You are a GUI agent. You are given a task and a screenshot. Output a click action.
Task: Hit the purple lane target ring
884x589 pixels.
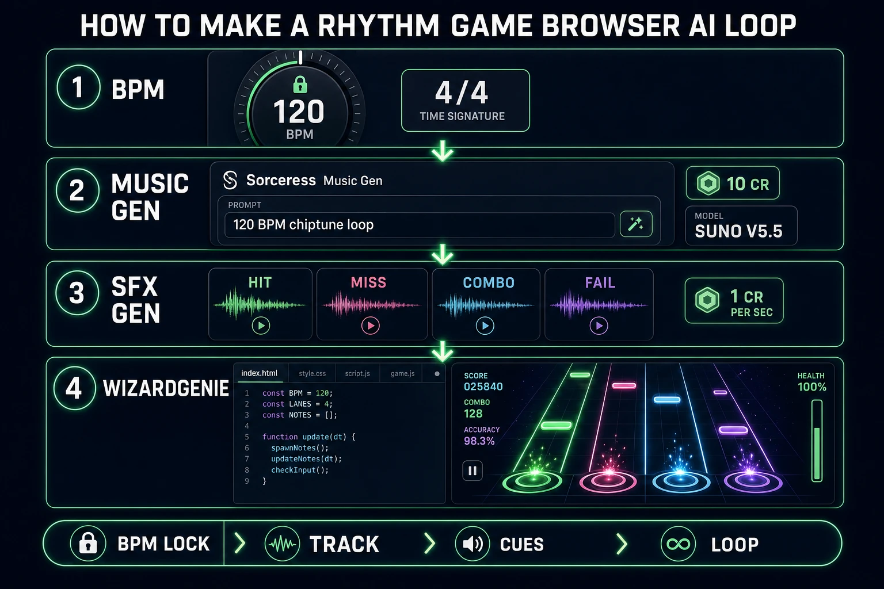753,481
